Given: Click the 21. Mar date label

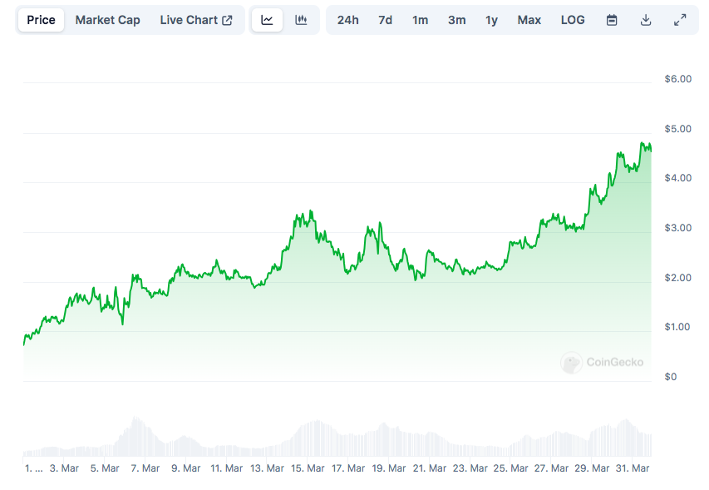Looking at the screenshot, I should point(430,468).
